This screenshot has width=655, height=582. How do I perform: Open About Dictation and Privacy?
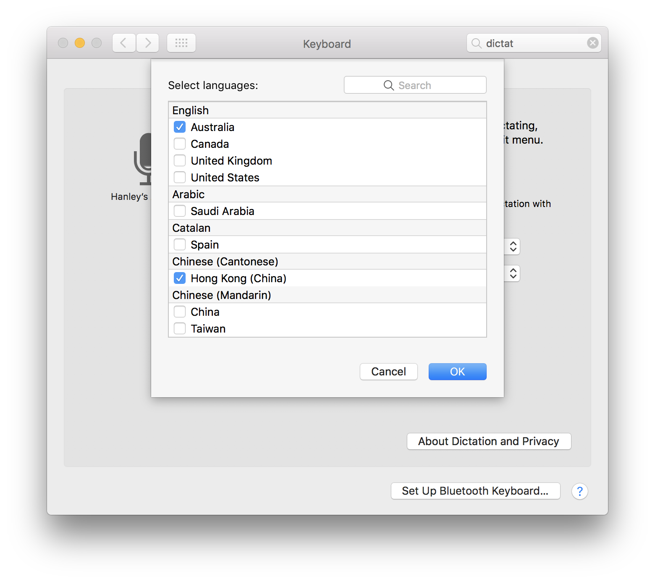[x=488, y=441]
